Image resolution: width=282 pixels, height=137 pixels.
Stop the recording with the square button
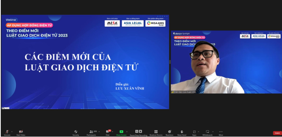coord(140,131)
